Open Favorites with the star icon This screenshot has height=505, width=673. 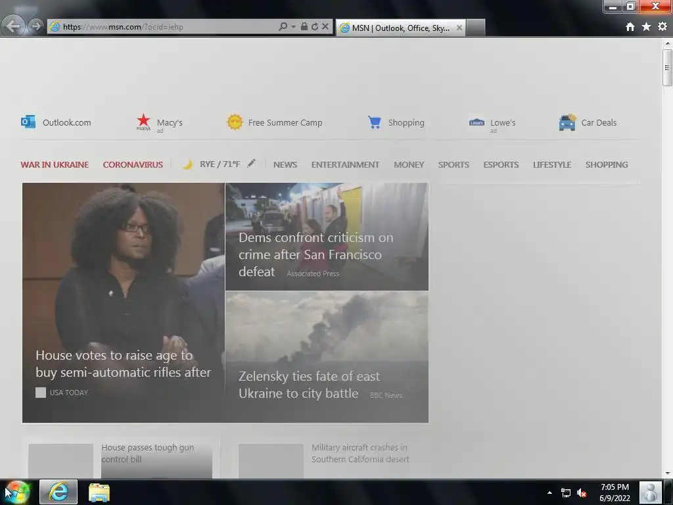coord(646,26)
